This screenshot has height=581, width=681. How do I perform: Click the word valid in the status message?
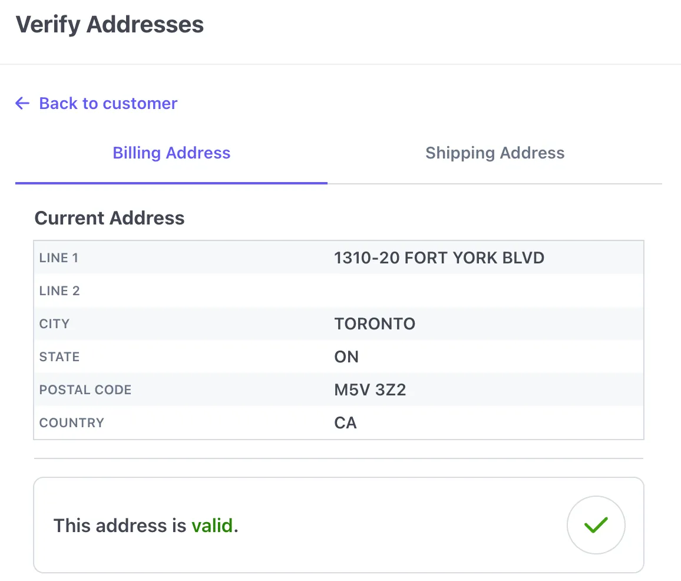pos(213,526)
